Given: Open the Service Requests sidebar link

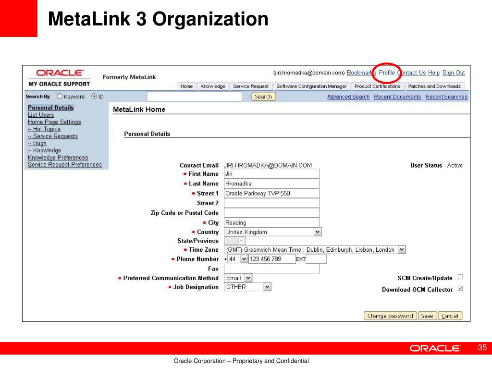Looking at the screenshot, I should [53, 136].
